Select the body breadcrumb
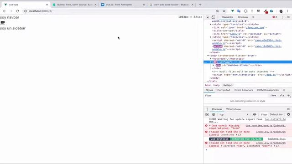Screen dimensions: 292x164 tap(216, 85)
